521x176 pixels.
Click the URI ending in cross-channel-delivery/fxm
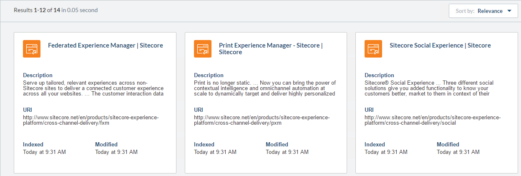click(x=91, y=120)
